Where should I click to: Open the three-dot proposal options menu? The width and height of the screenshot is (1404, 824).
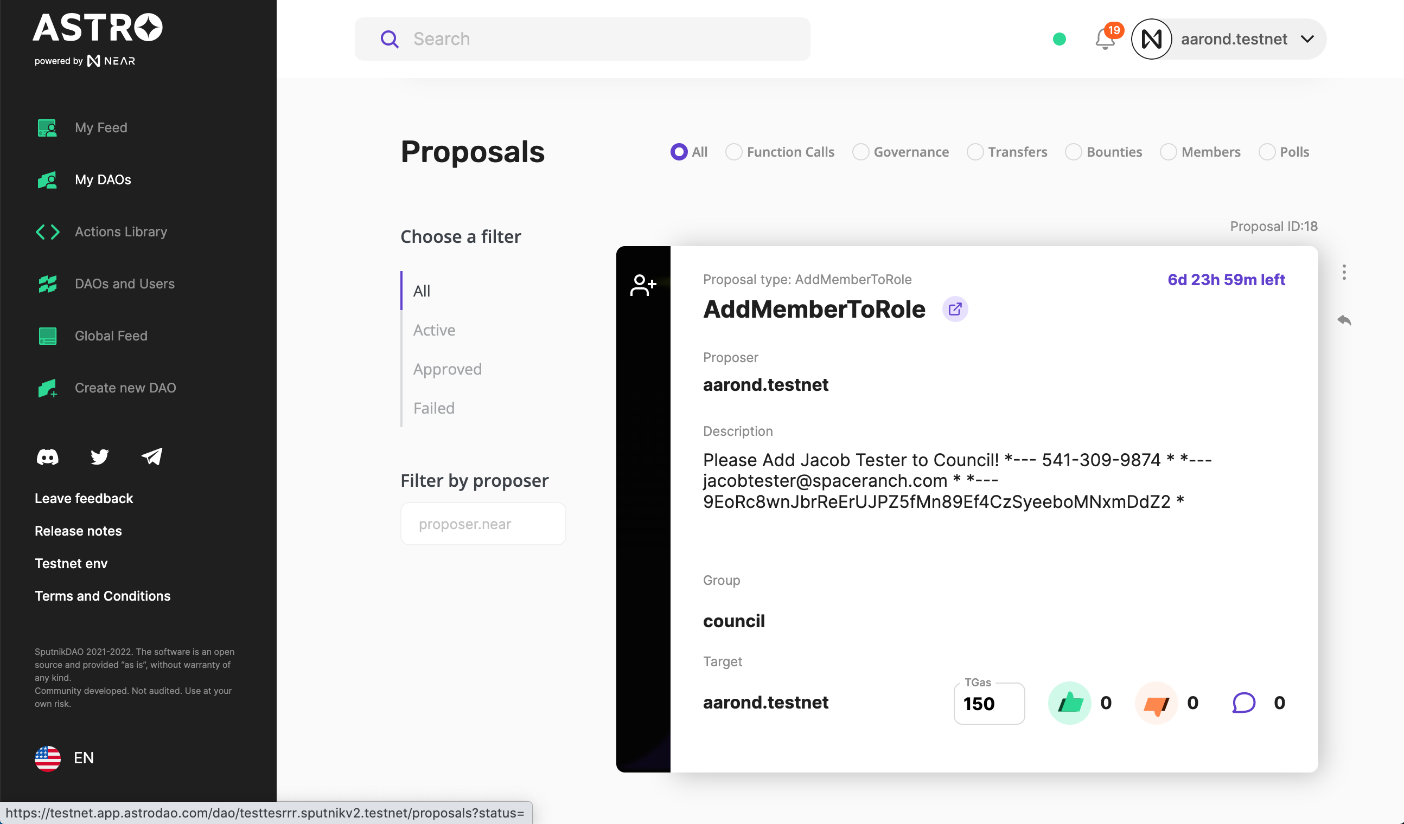[x=1344, y=272]
